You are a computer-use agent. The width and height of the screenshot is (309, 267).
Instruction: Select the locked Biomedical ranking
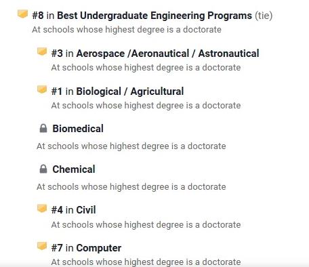coord(78,129)
